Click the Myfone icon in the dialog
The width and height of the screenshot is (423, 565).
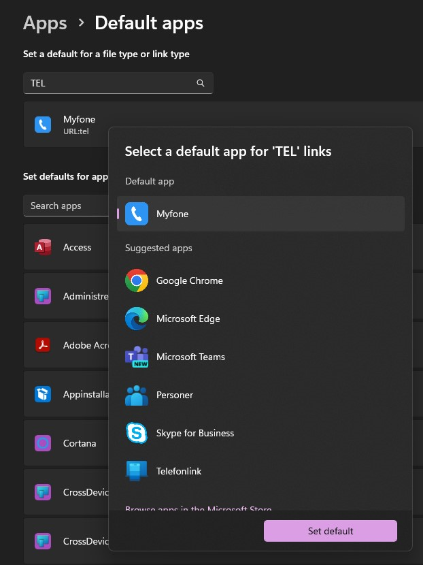point(137,214)
